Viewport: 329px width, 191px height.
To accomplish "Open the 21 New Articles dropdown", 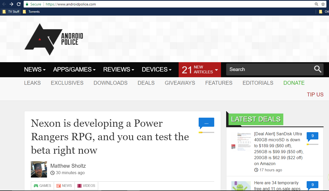I will (x=200, y=70).
